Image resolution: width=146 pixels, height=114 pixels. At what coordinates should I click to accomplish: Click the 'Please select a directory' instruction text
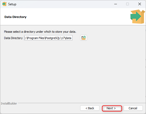click(40, 32)
